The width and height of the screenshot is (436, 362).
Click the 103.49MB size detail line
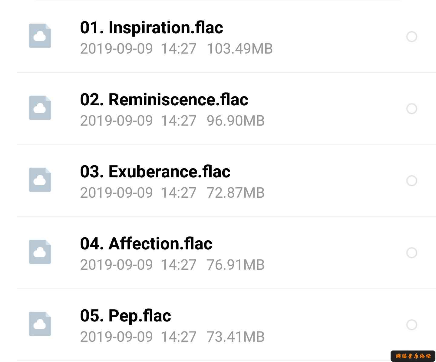click(177, 49)
